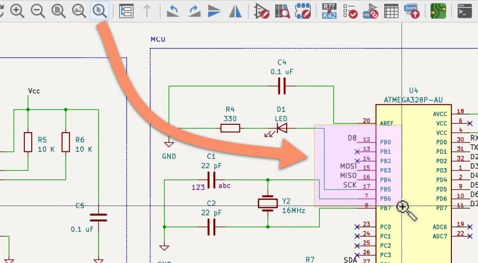Open the Assign Footprints tool
This screenshot has width=478, height=263.
coord(371,11)
